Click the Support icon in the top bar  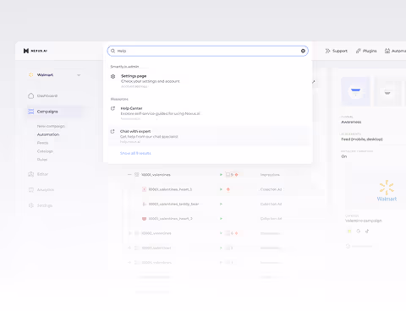pyautogui.click(x=327, y=51)
